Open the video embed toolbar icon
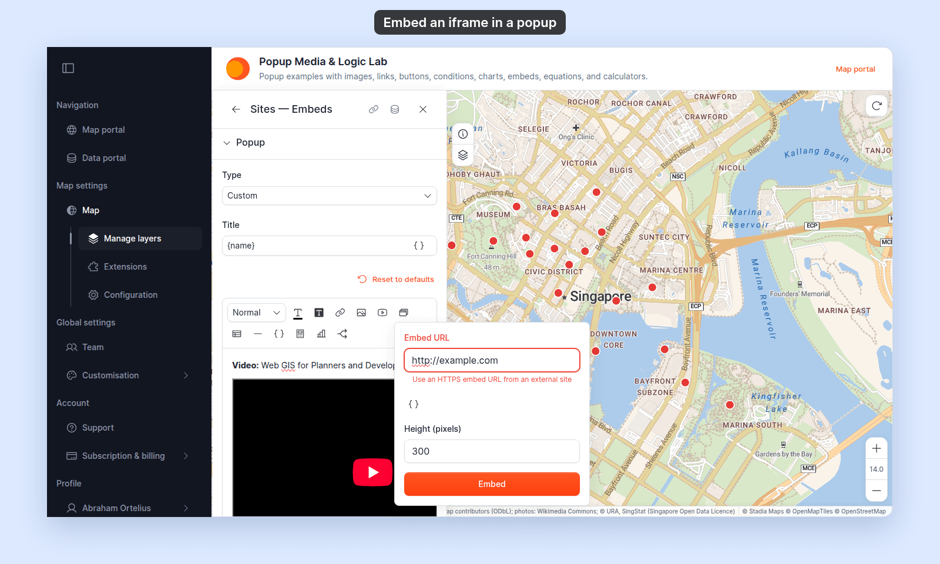Screen dimensions: 940x564 (382, 313)
